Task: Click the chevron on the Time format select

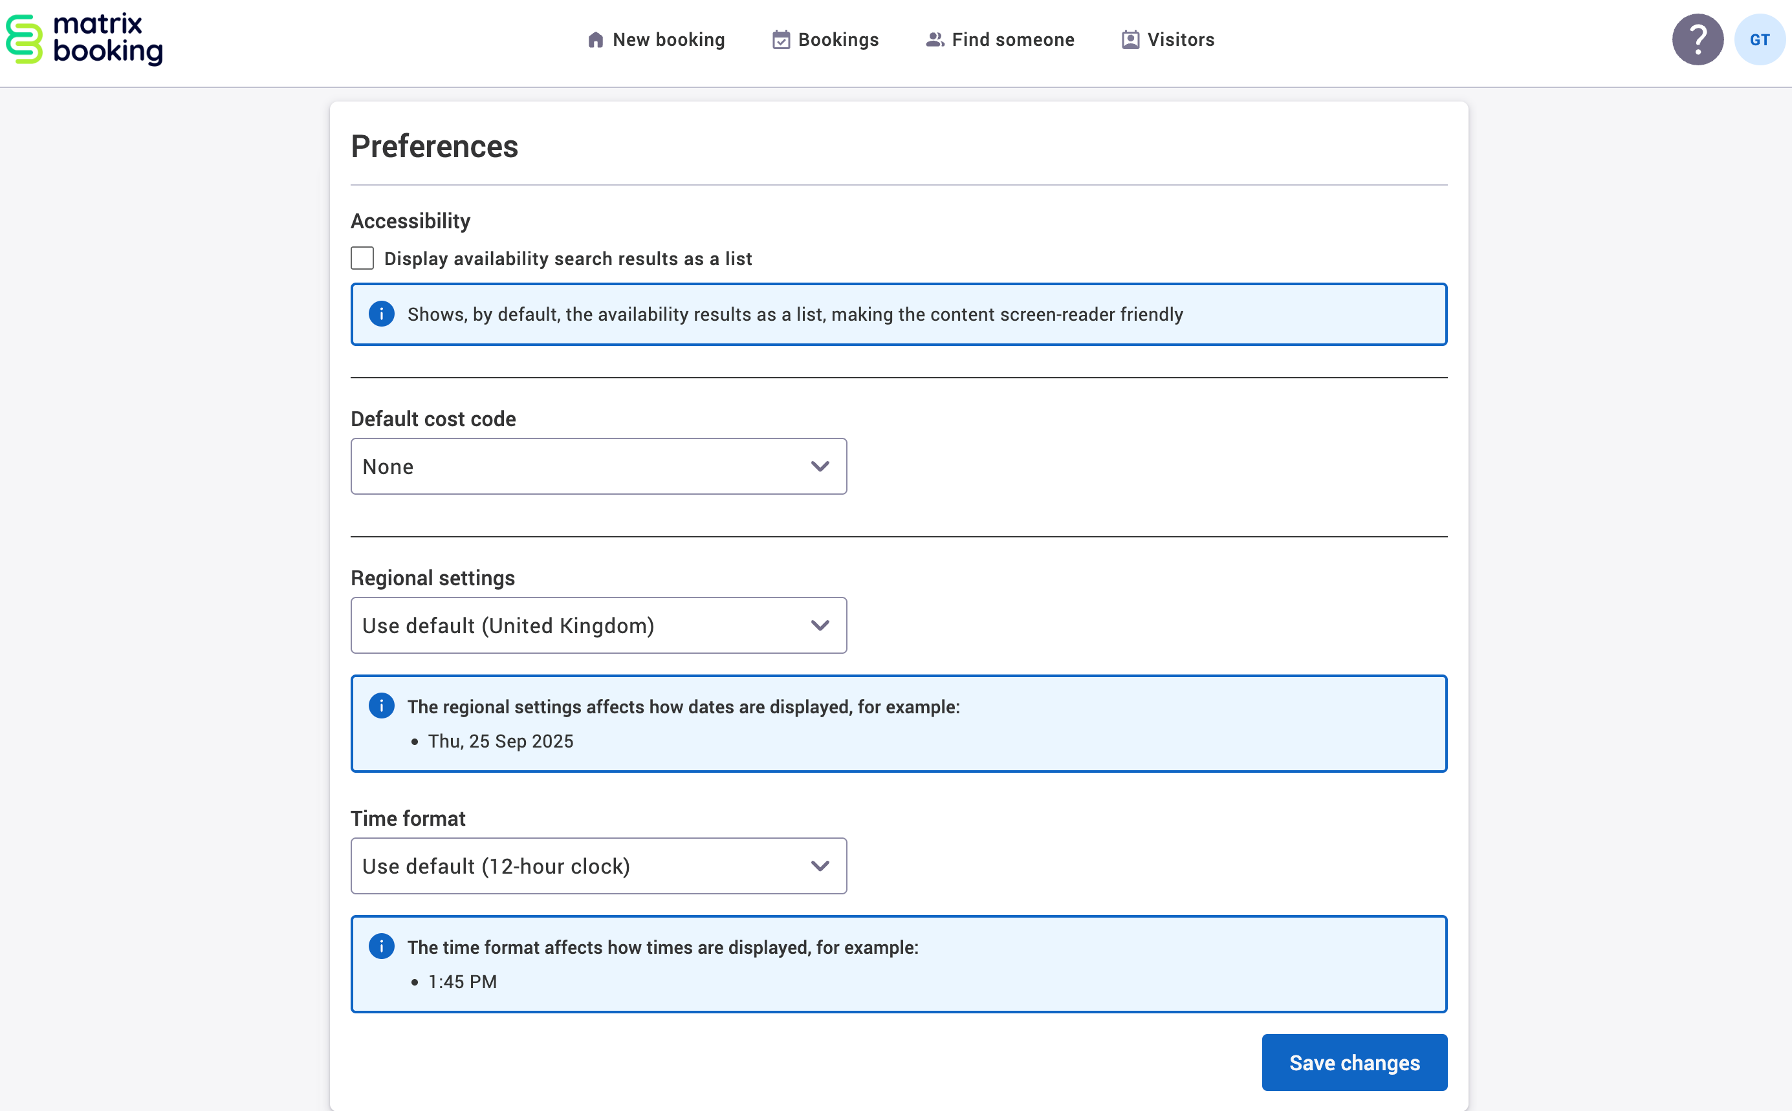Action: pos(820,867)
